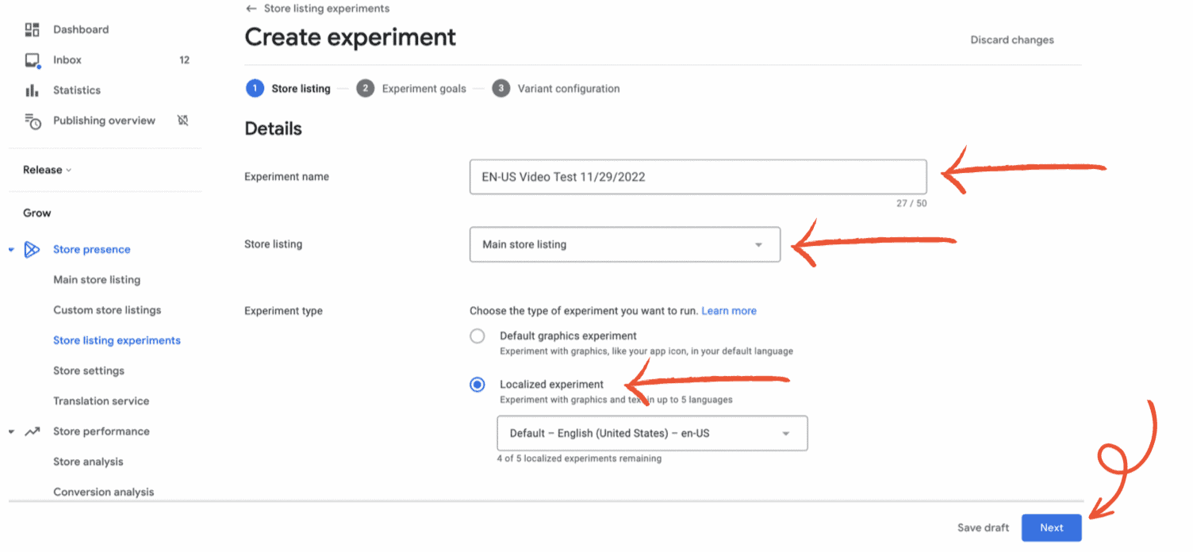
Task: Click the Learn more link
Action: click(728, 311)
